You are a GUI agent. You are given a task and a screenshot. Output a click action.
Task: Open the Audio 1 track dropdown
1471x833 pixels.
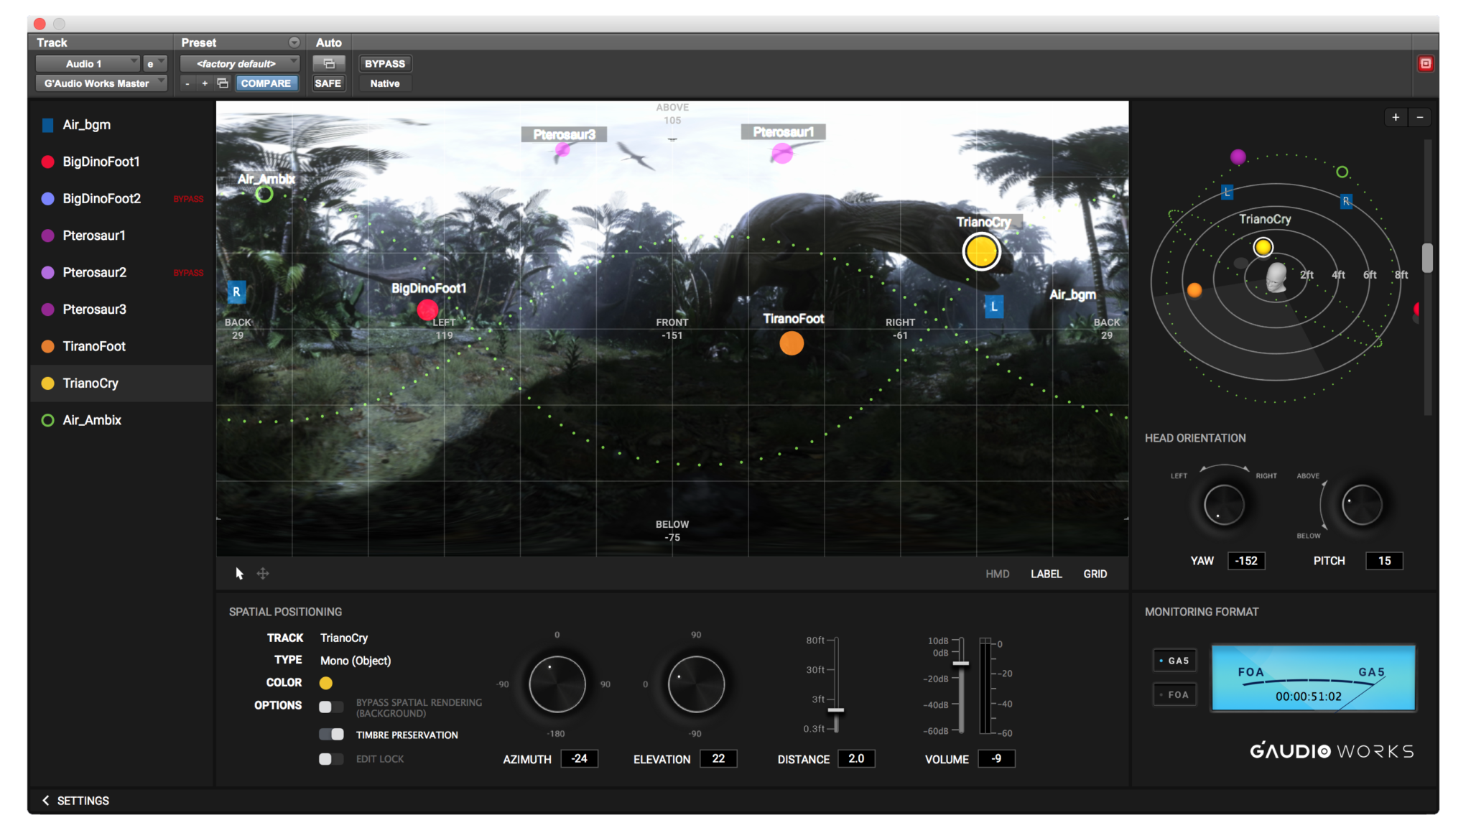(87, 64)
